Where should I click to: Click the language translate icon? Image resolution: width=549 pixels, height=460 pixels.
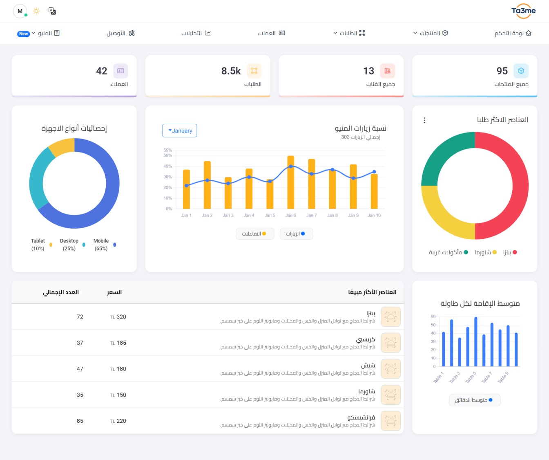(x=52, y=11)
